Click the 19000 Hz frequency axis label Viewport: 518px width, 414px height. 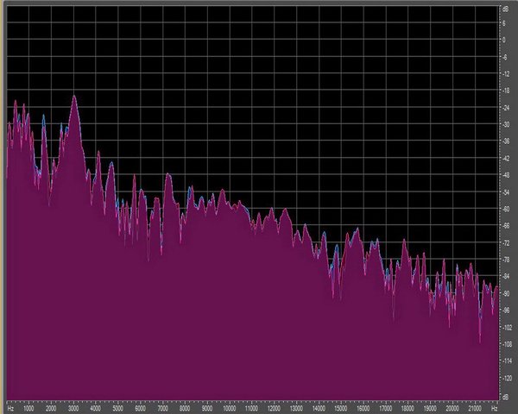(x=430, y=409)
